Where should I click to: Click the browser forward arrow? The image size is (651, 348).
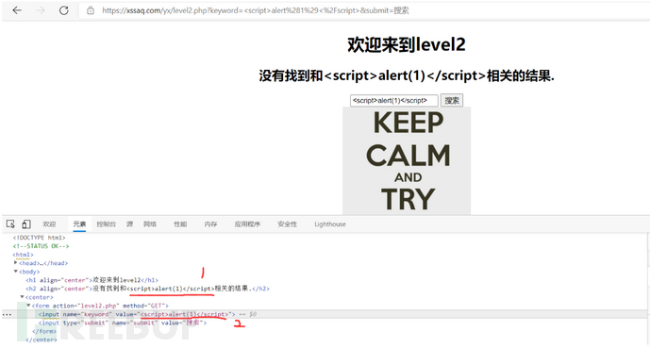point(41,10)
